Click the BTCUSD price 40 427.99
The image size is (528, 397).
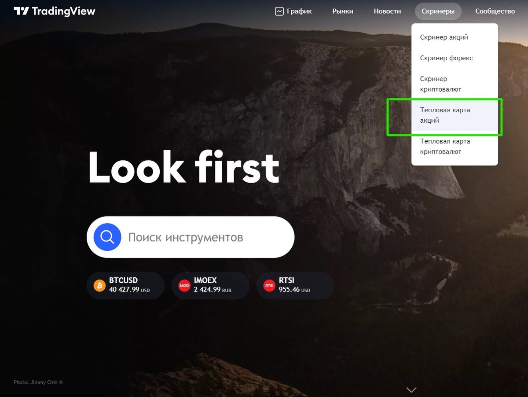124,290
